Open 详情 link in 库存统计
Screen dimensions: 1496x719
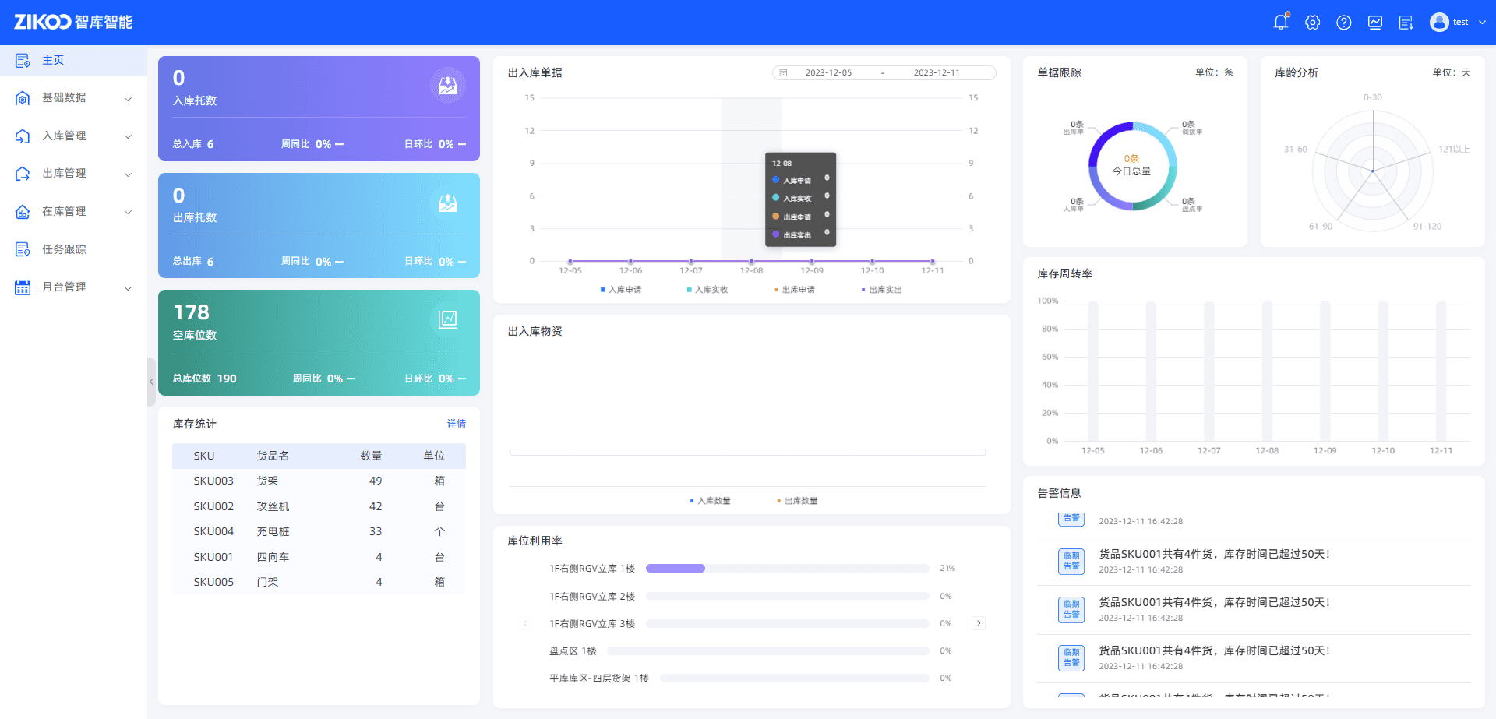[457, 424]
